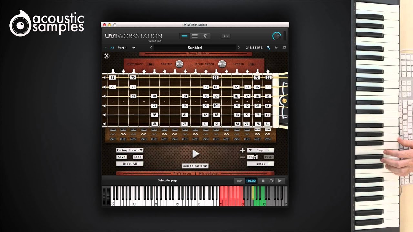
Task: Toggle Mute for step 16
Action: point(267,130)
